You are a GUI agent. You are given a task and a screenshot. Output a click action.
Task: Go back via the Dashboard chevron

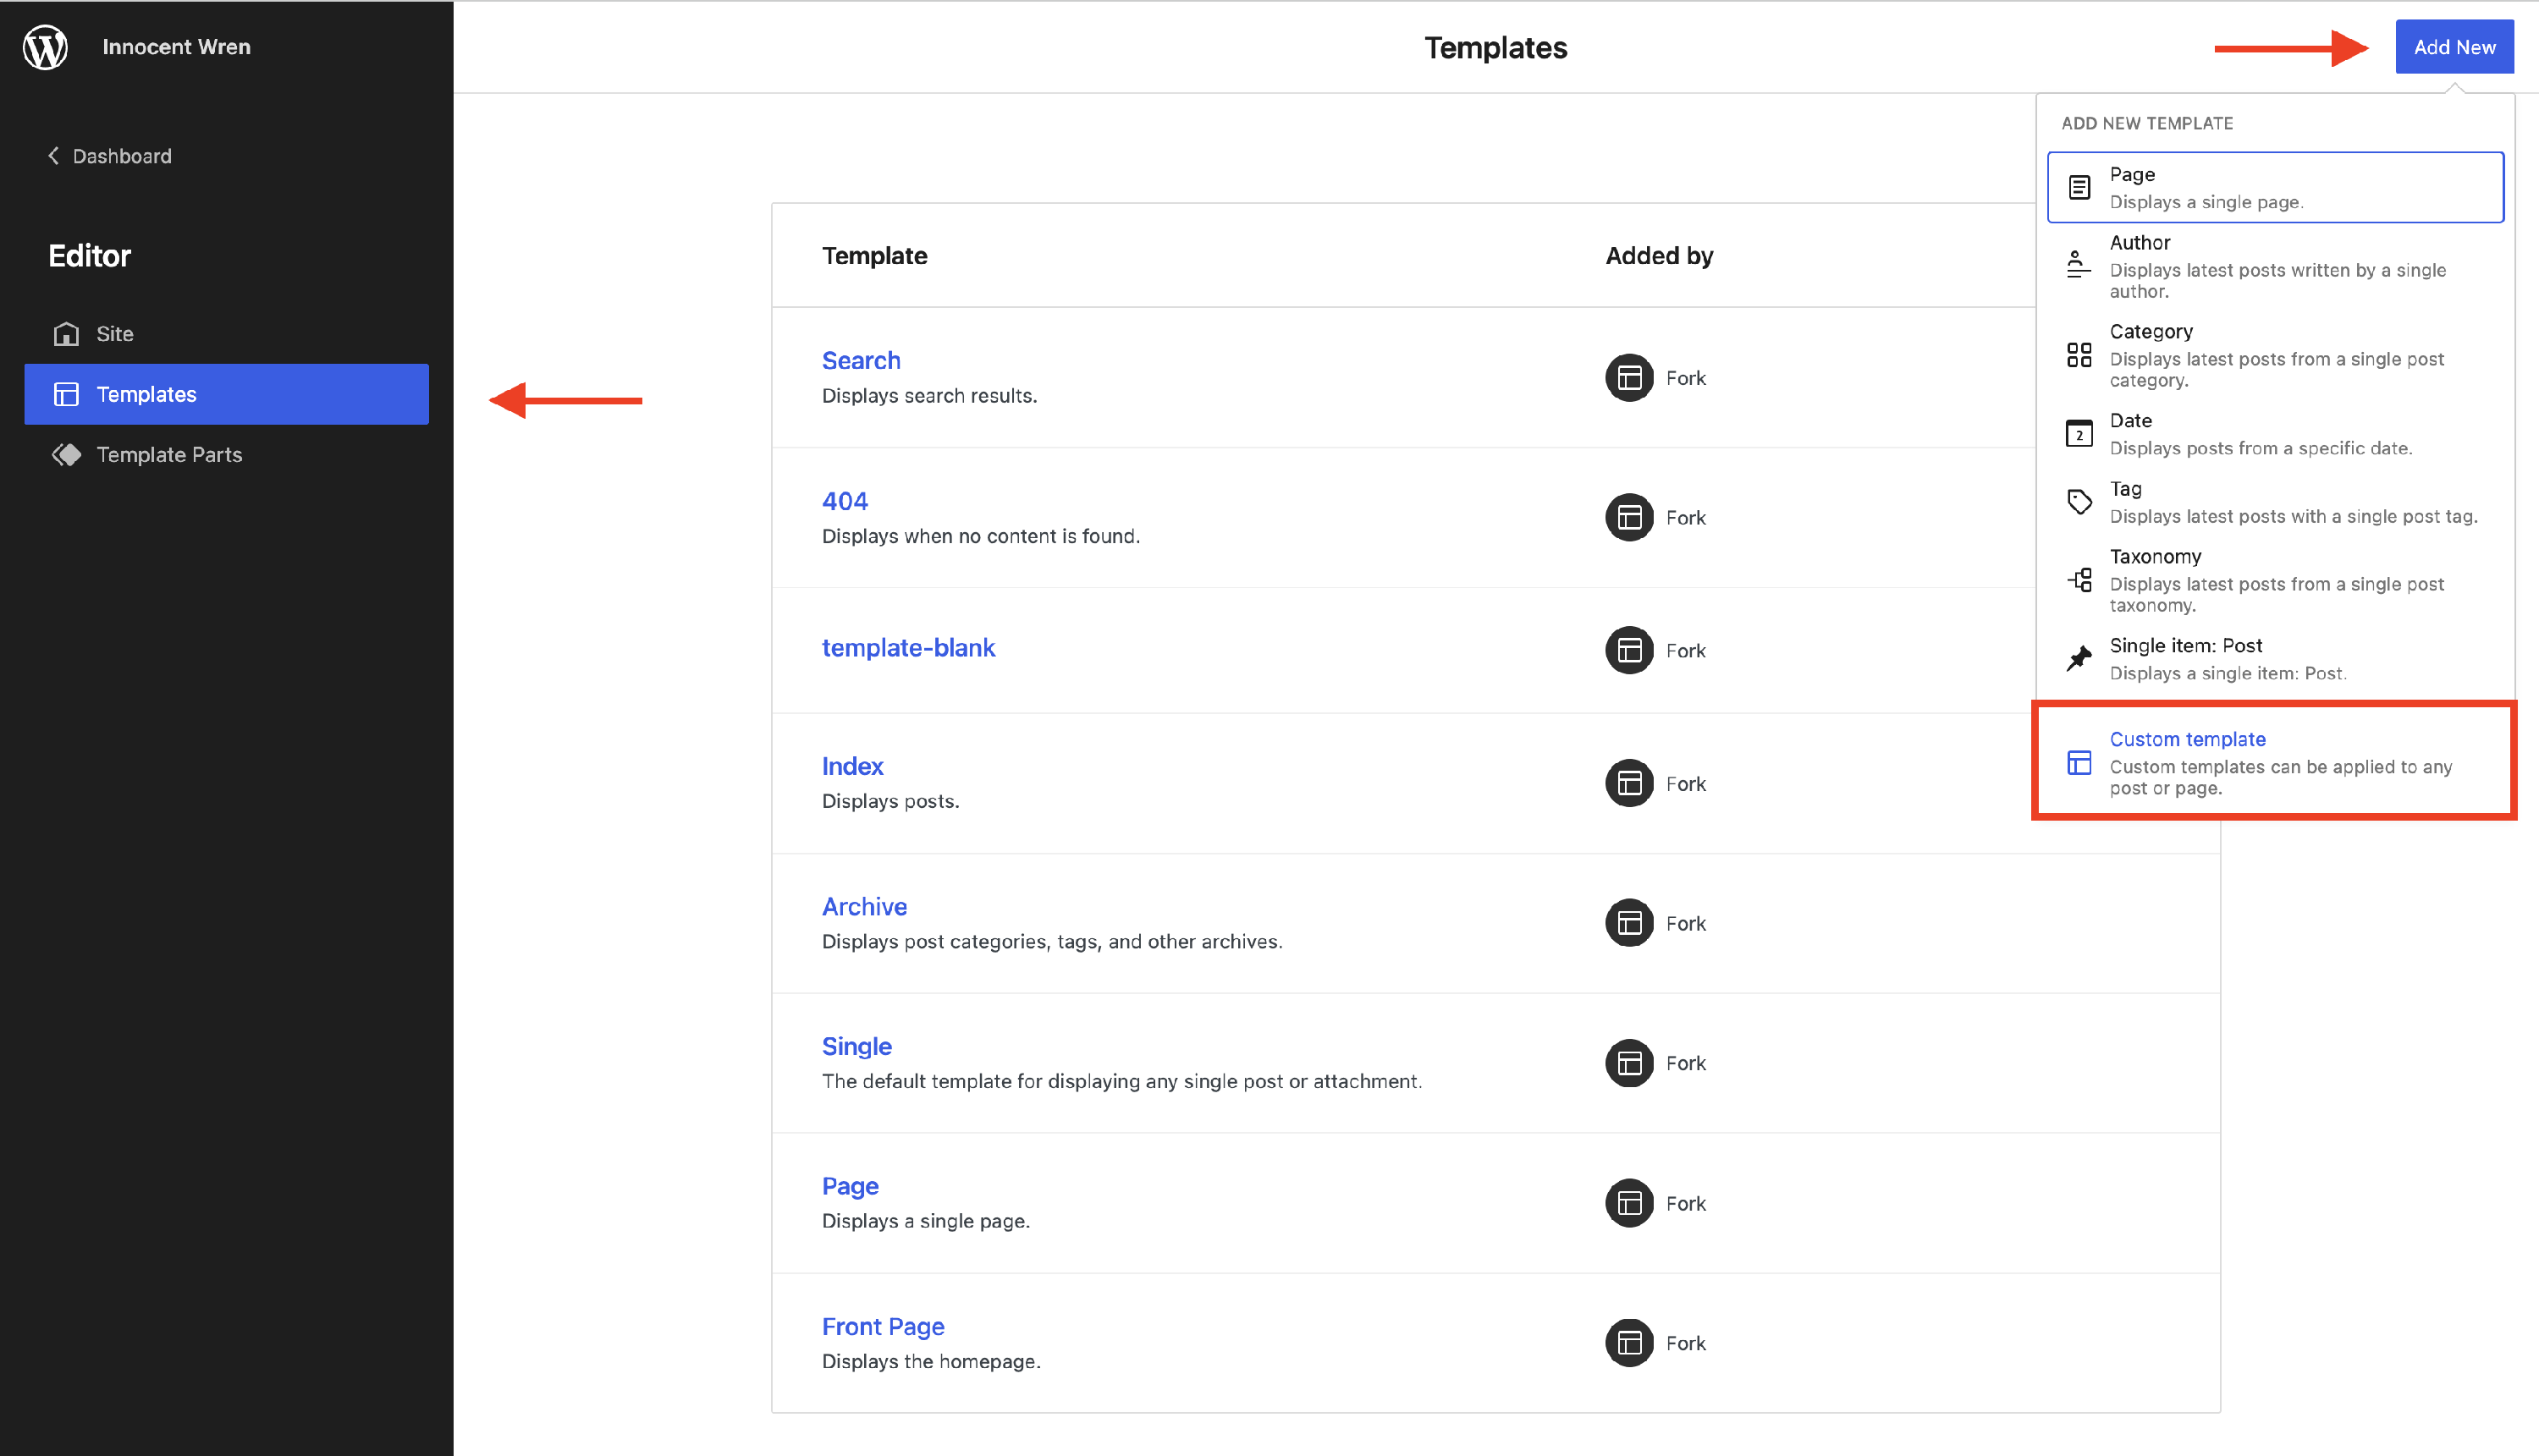54,156
